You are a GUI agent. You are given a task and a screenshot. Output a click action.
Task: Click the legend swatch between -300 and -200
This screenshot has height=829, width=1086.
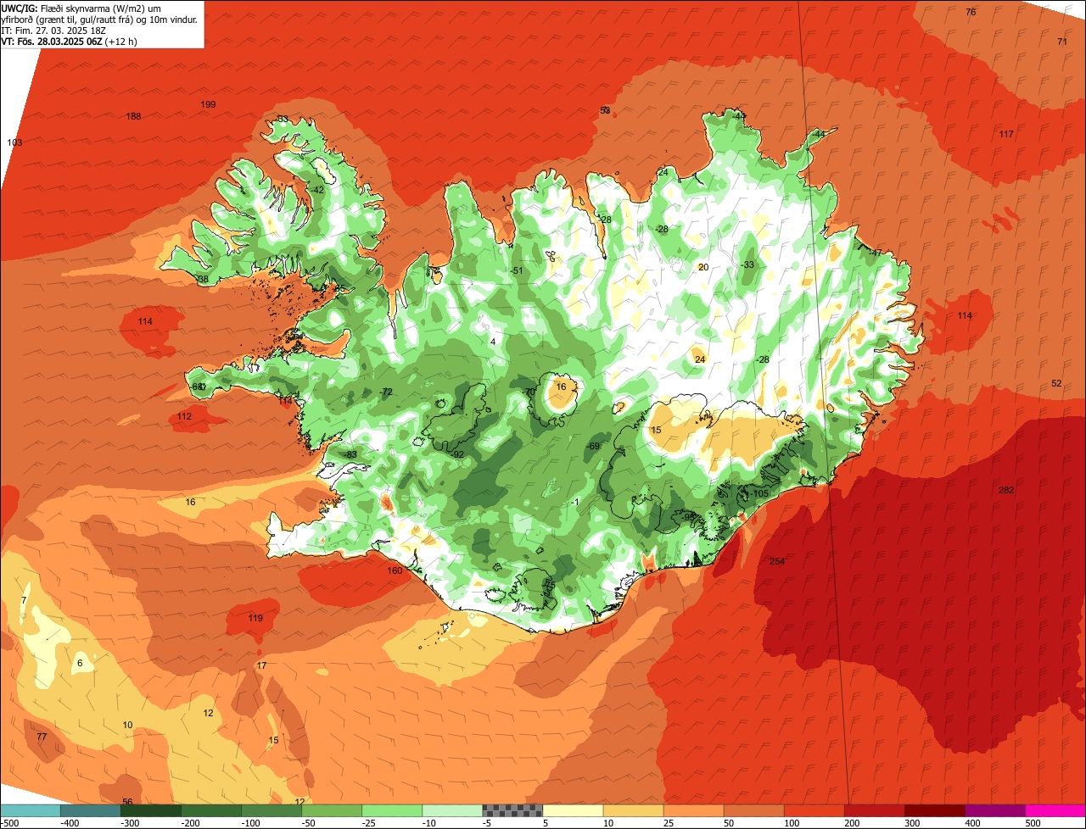pyautogui.click(x=151, y=810)
